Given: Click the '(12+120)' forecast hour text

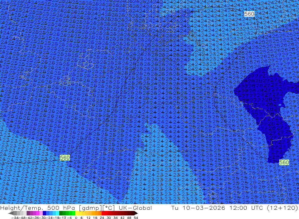Looking at the screenshot, I should pos(283,208).
